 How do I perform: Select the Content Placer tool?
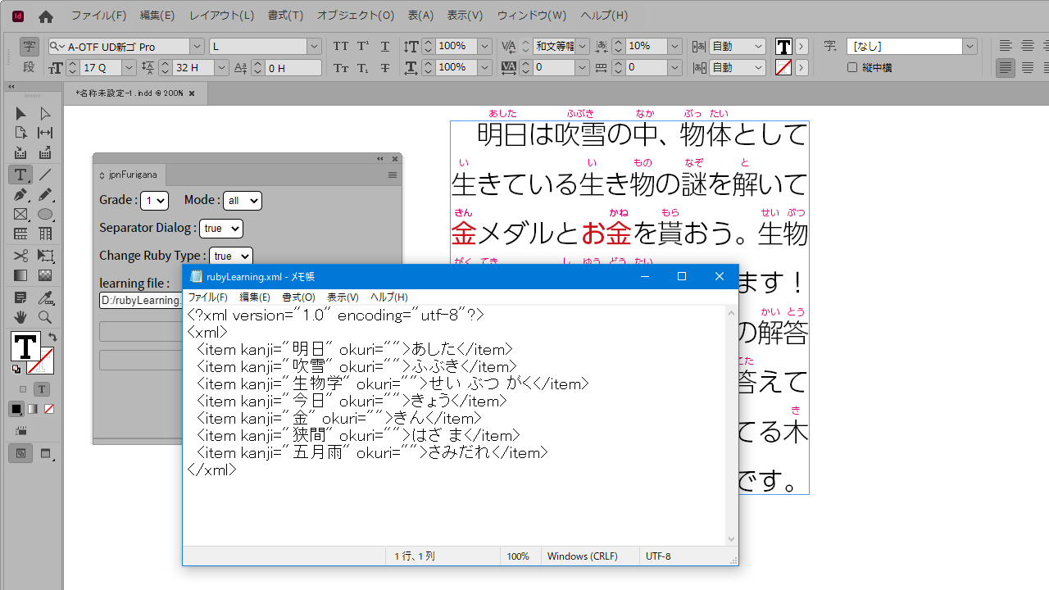click(45, 153)
